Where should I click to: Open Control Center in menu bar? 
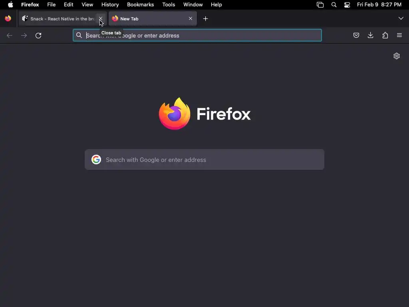click(x=347, y=4)
